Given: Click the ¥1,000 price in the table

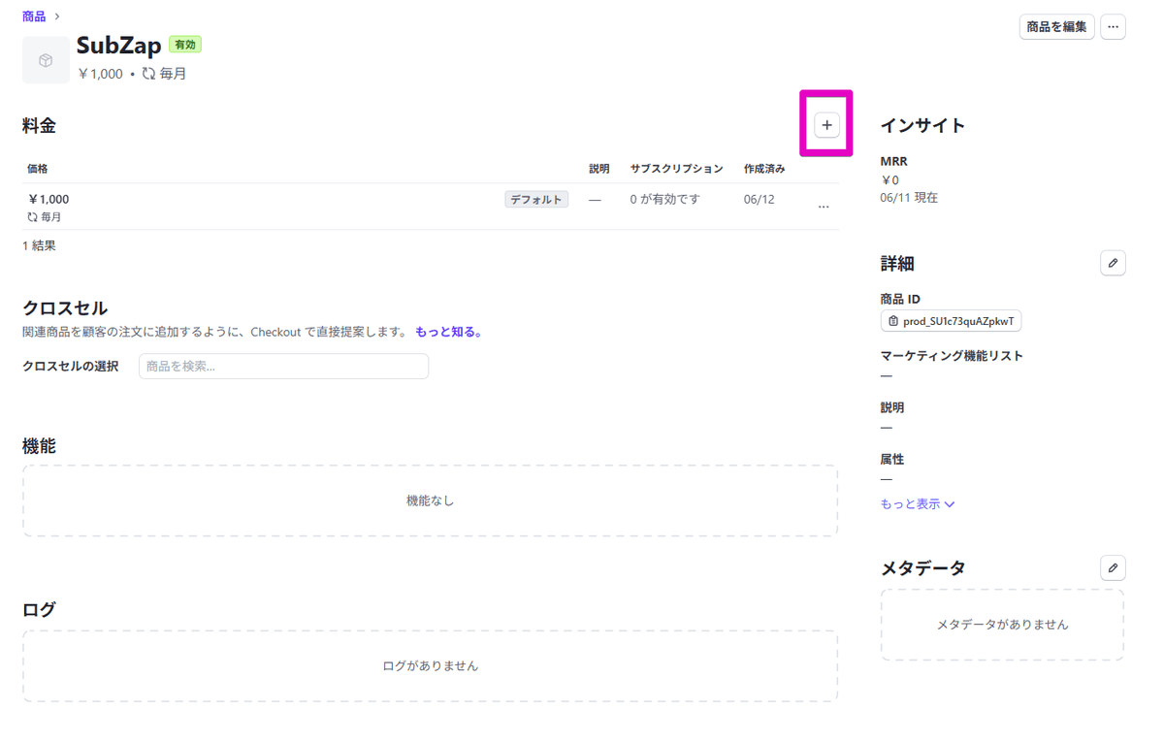Looking at the screenshot, I should (48, 199).
